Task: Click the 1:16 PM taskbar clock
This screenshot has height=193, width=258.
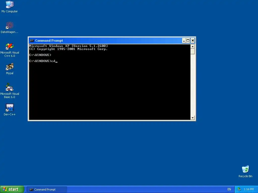Action: pos(249,189)
